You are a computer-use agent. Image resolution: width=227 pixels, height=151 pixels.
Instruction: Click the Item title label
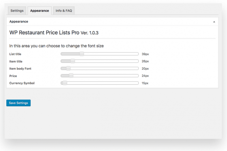[x=16, y=61]
